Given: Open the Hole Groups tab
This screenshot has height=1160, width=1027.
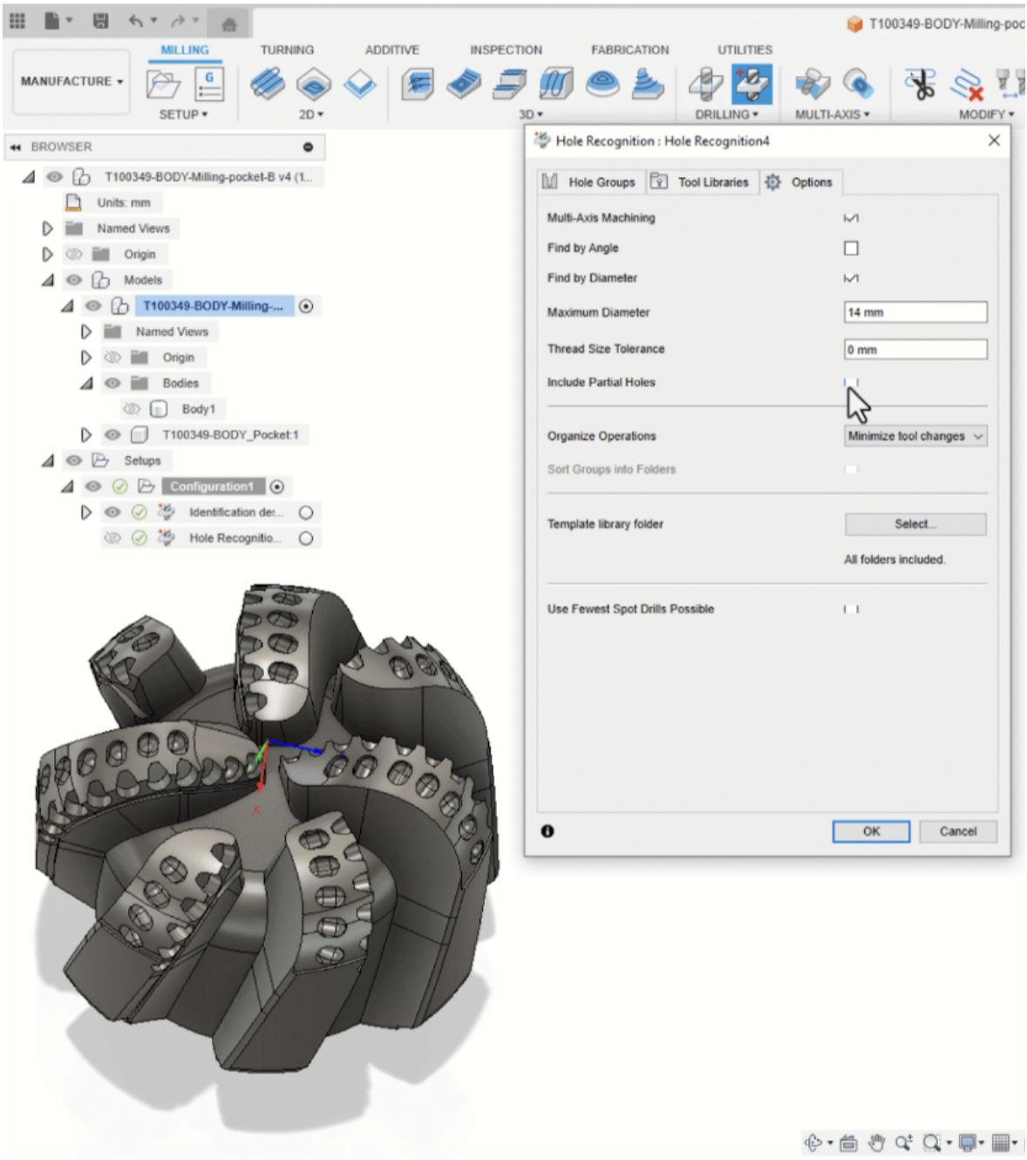Looking at the screenshot, I should pyautogui.click(x=589, y=181).
